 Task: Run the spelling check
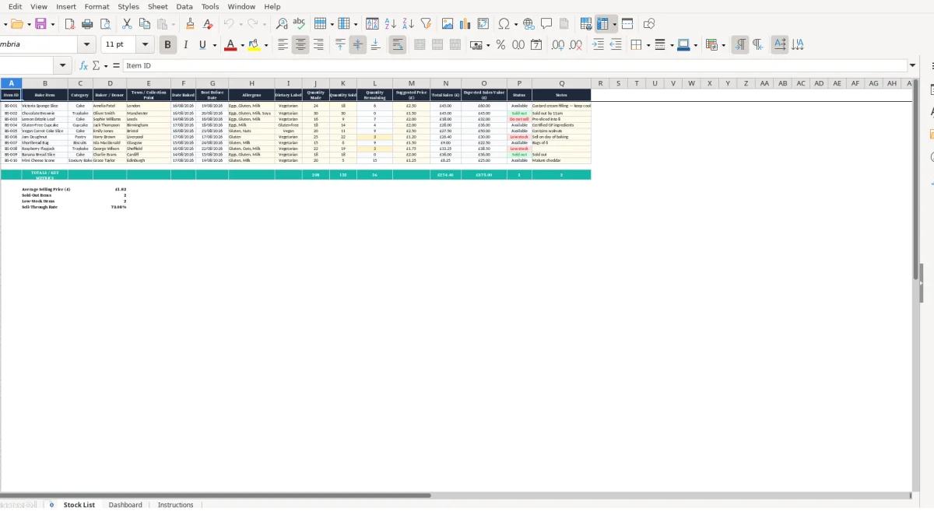click(299, 24)
